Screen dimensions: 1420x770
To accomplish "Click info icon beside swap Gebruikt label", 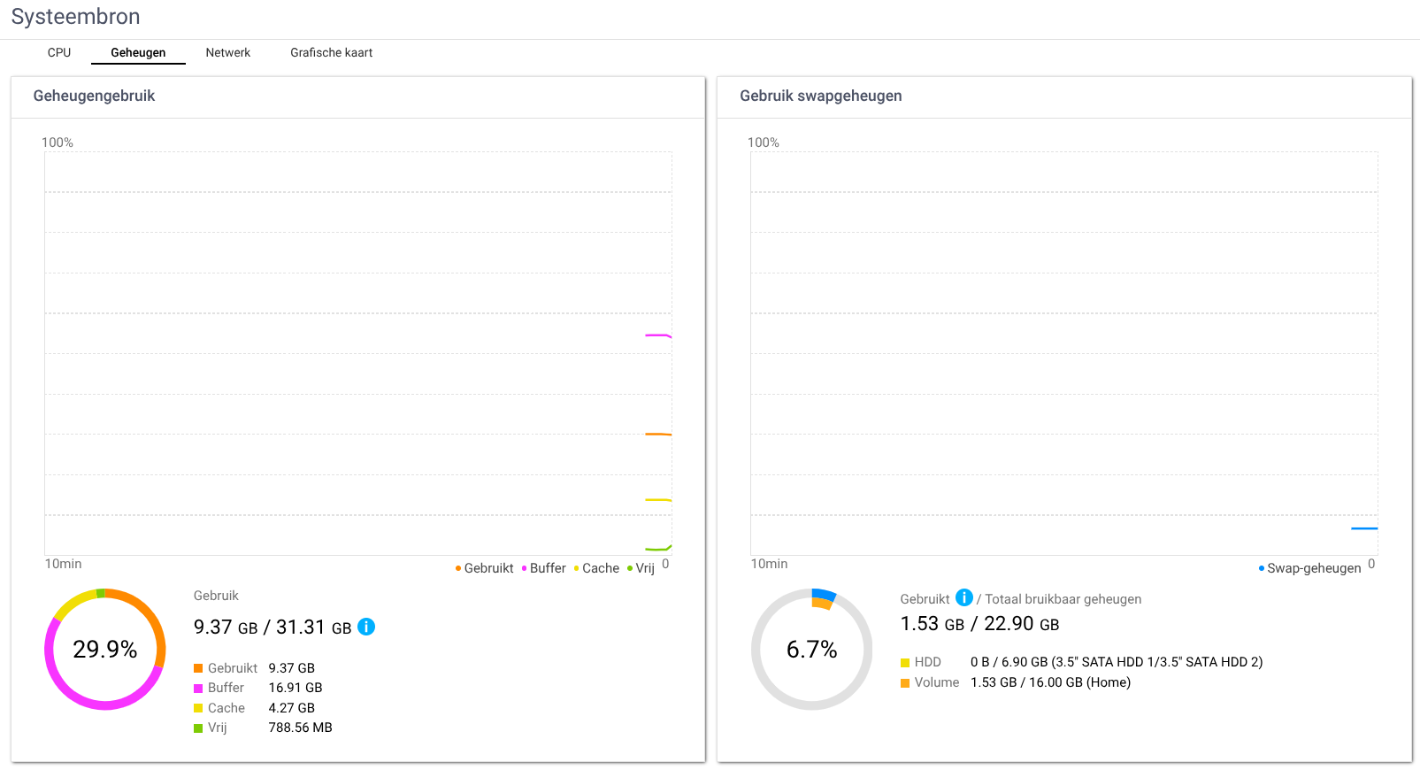I will coord(963,598).
